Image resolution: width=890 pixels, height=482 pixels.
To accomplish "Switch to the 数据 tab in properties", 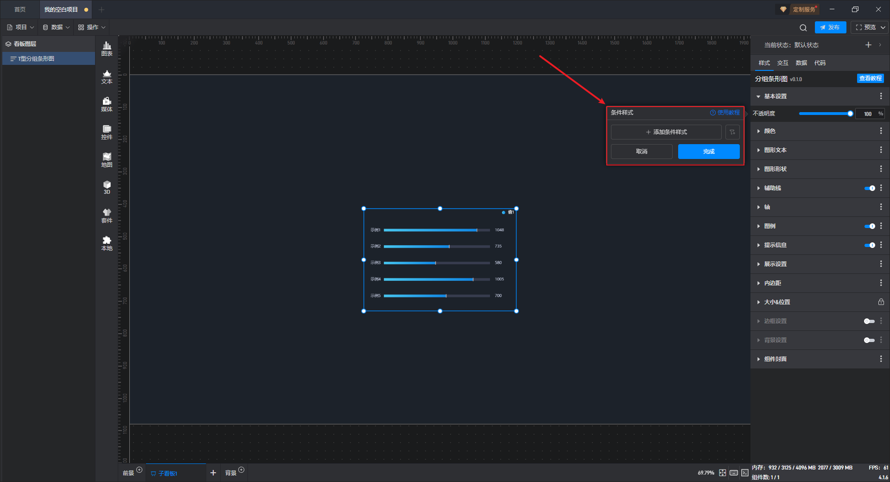I will tap(801, 63).
